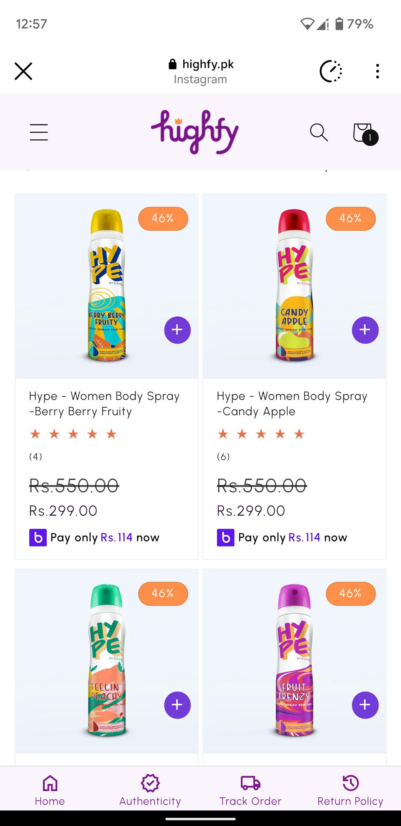Image resolution: width=401 pixels, height=826 pixels.
Task: Add Fruit Frenzy spray to cart
Action: pyautogui.click(x=365, y=705)
